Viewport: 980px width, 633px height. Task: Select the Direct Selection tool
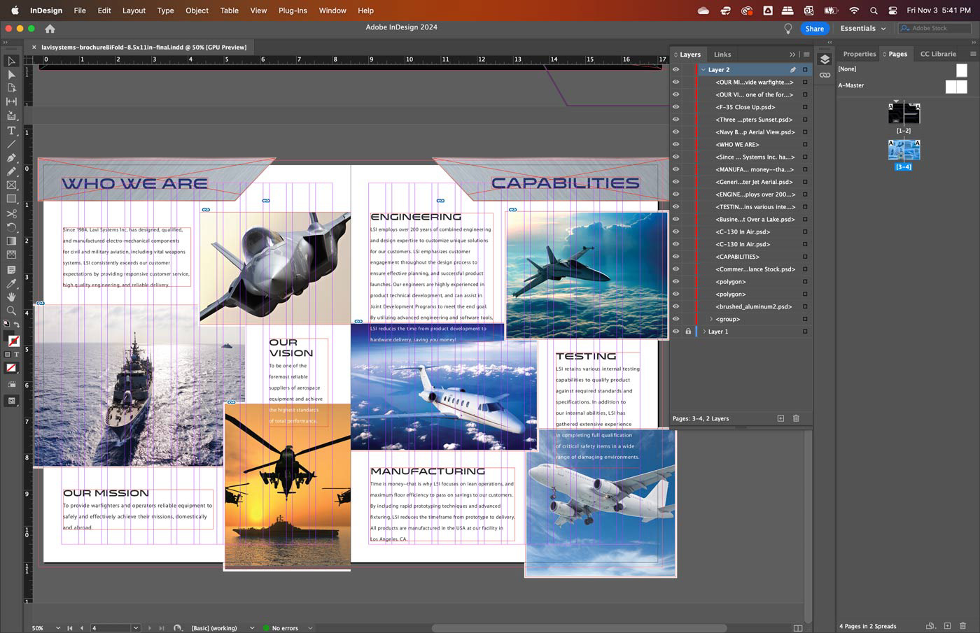tap(11, 74)
